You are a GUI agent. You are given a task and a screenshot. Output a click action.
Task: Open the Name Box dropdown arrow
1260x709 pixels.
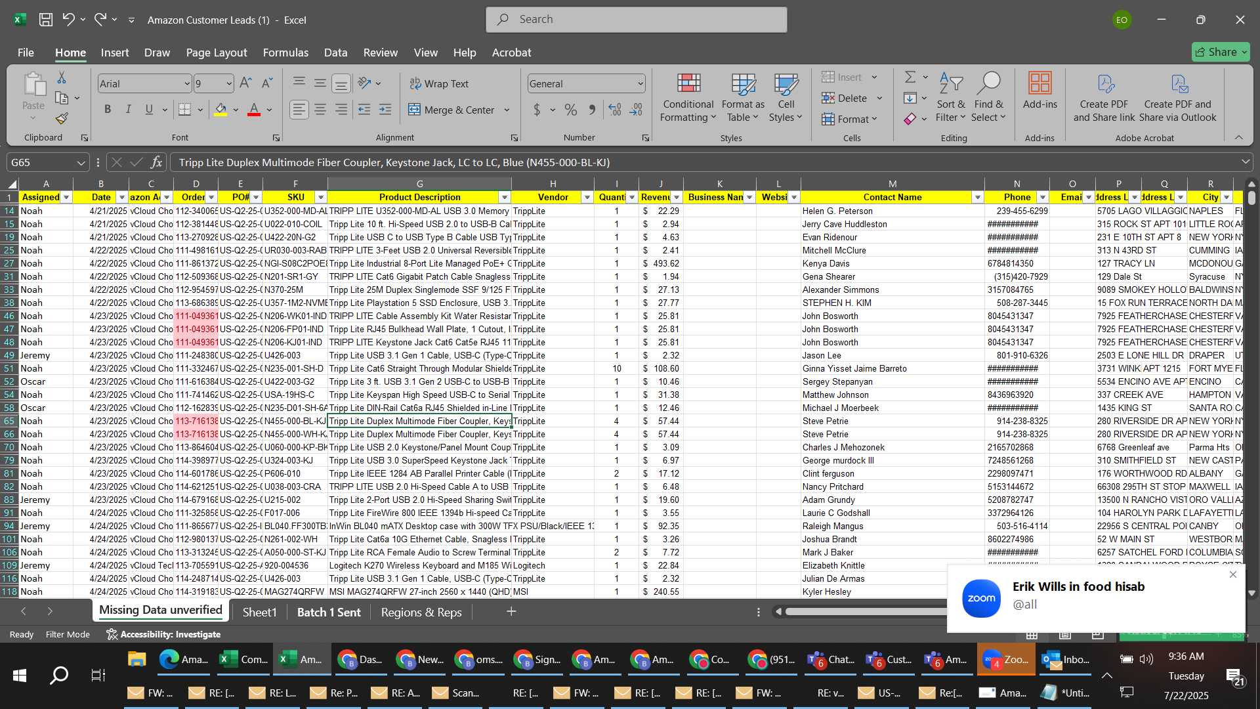coord(81,162)
